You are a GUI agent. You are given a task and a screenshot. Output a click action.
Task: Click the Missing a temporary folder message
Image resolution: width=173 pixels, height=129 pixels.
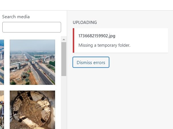(x=104, y=45)
